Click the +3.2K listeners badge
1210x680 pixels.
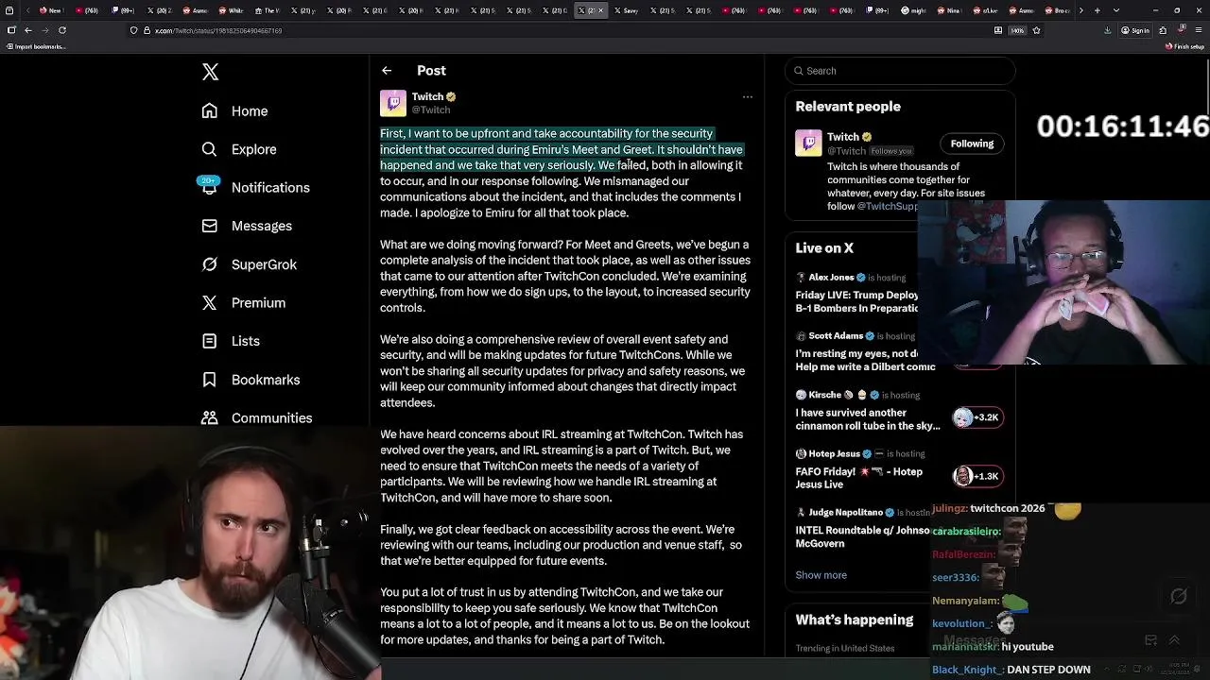click(x=977, y=417)
